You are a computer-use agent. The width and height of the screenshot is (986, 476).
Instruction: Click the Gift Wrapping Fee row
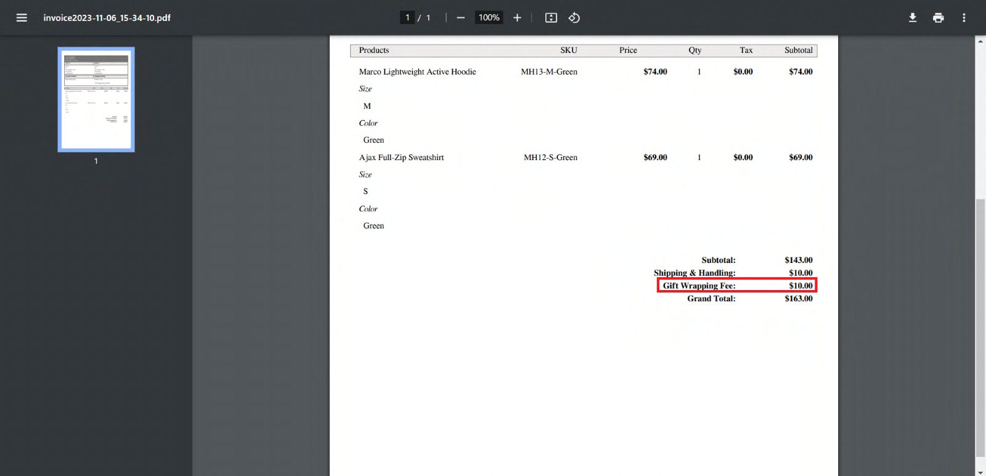(736, 286)
